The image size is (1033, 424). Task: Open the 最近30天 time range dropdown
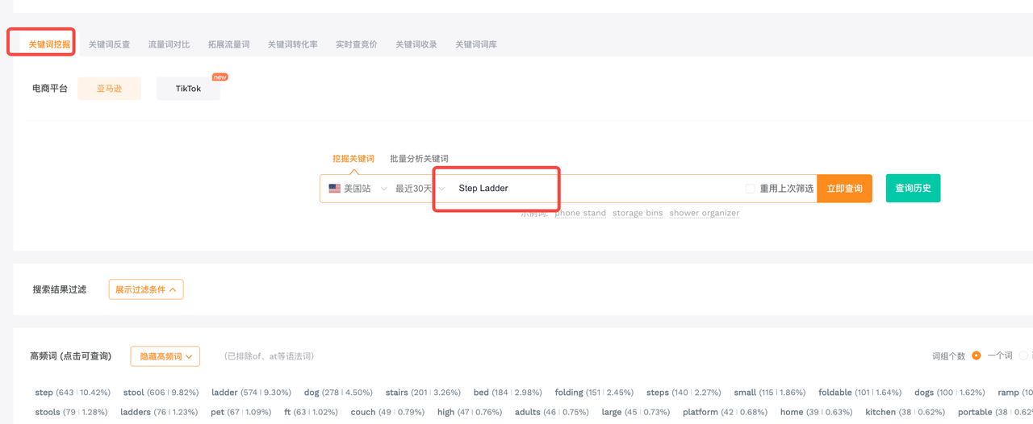[420, 189]
